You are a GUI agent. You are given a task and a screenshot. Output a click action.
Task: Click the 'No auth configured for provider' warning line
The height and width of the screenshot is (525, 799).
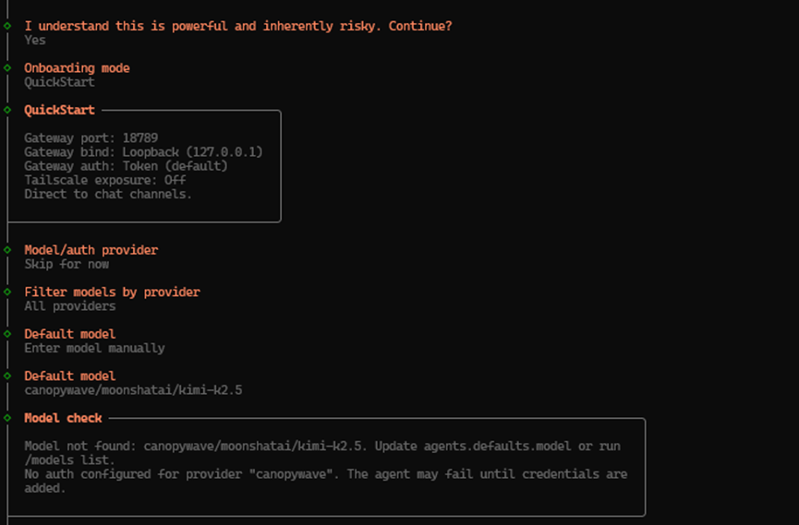coord(325,474)
